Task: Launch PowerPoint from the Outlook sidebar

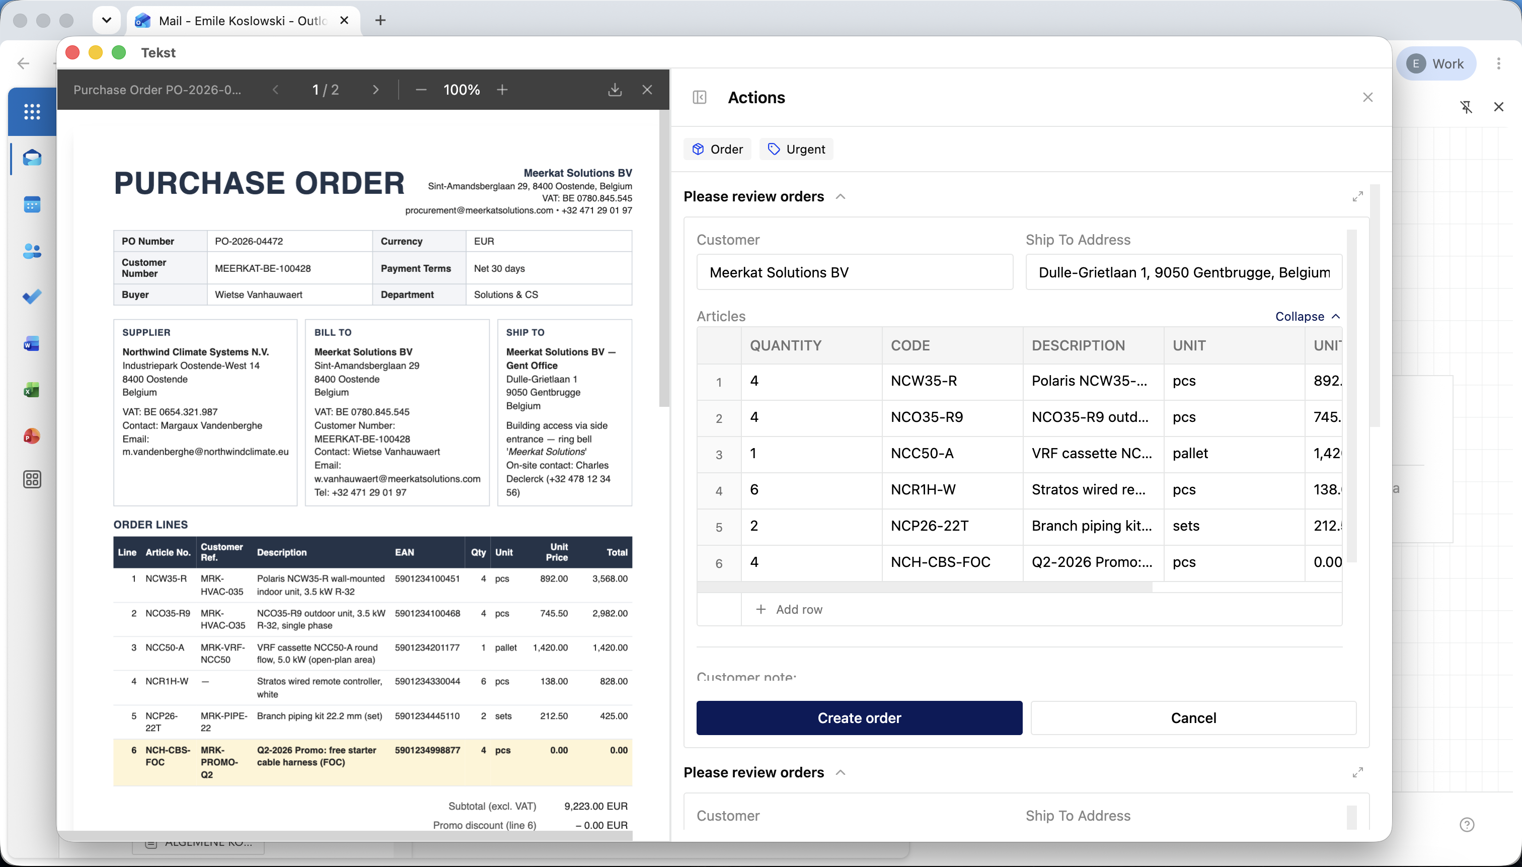Action: click(x=32, y=437)
